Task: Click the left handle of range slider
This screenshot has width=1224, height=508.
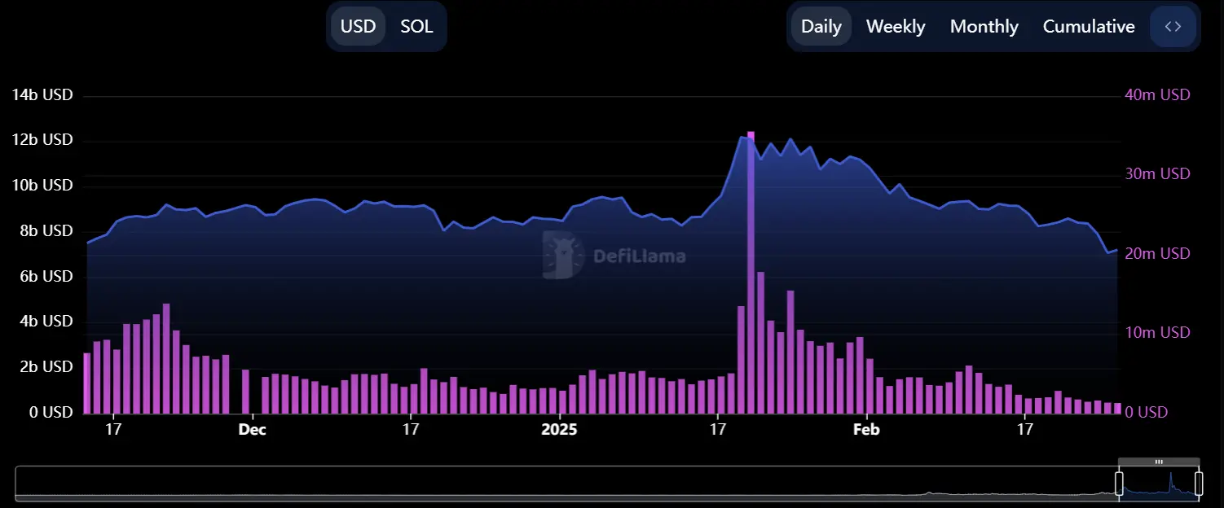Action: 1119,482
